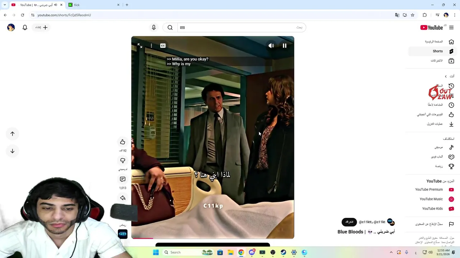Image resolution: width=460 pixels, height=258 pixels.
Task: Start voice search with the microphone icon
Action: click(154, 28)
